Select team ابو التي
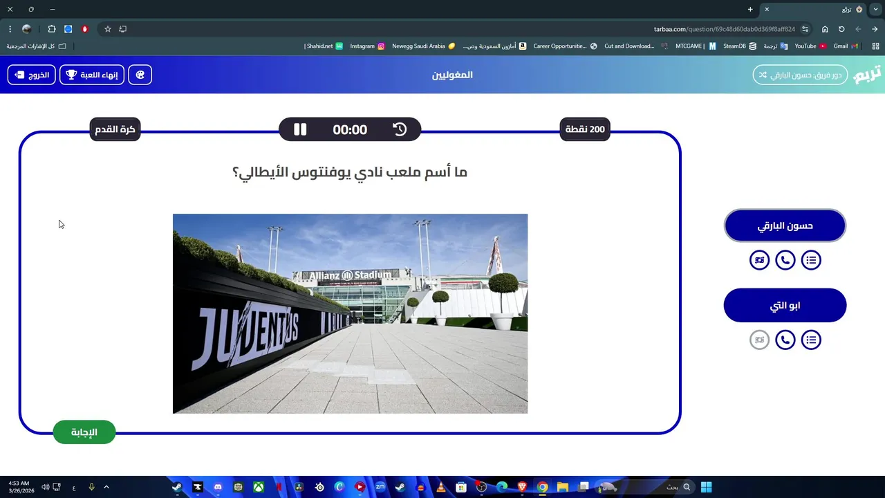Screen dimensions: 885x498 point(785,306)
